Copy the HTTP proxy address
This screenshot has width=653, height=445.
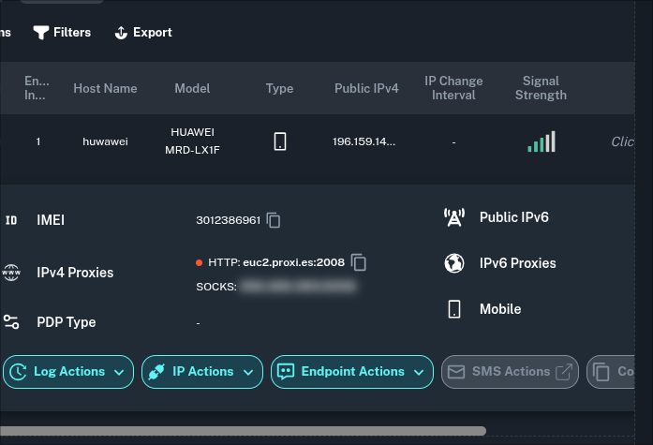359,262
